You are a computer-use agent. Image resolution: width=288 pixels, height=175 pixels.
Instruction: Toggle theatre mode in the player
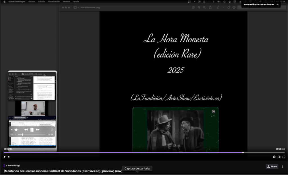[279, 157]
